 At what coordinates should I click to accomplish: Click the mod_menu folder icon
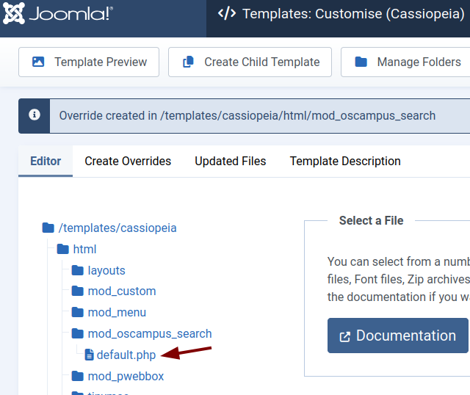click(77, 312)
